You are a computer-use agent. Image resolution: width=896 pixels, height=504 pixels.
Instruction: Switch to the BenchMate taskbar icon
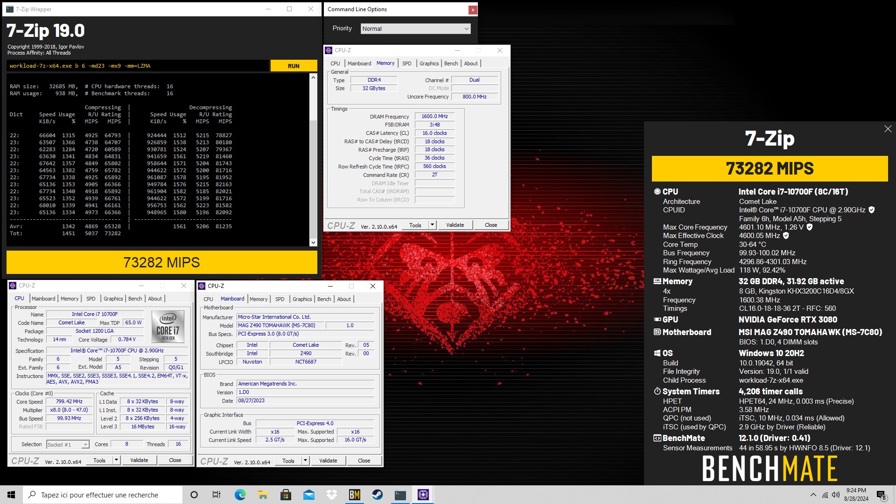pos(354,495)
